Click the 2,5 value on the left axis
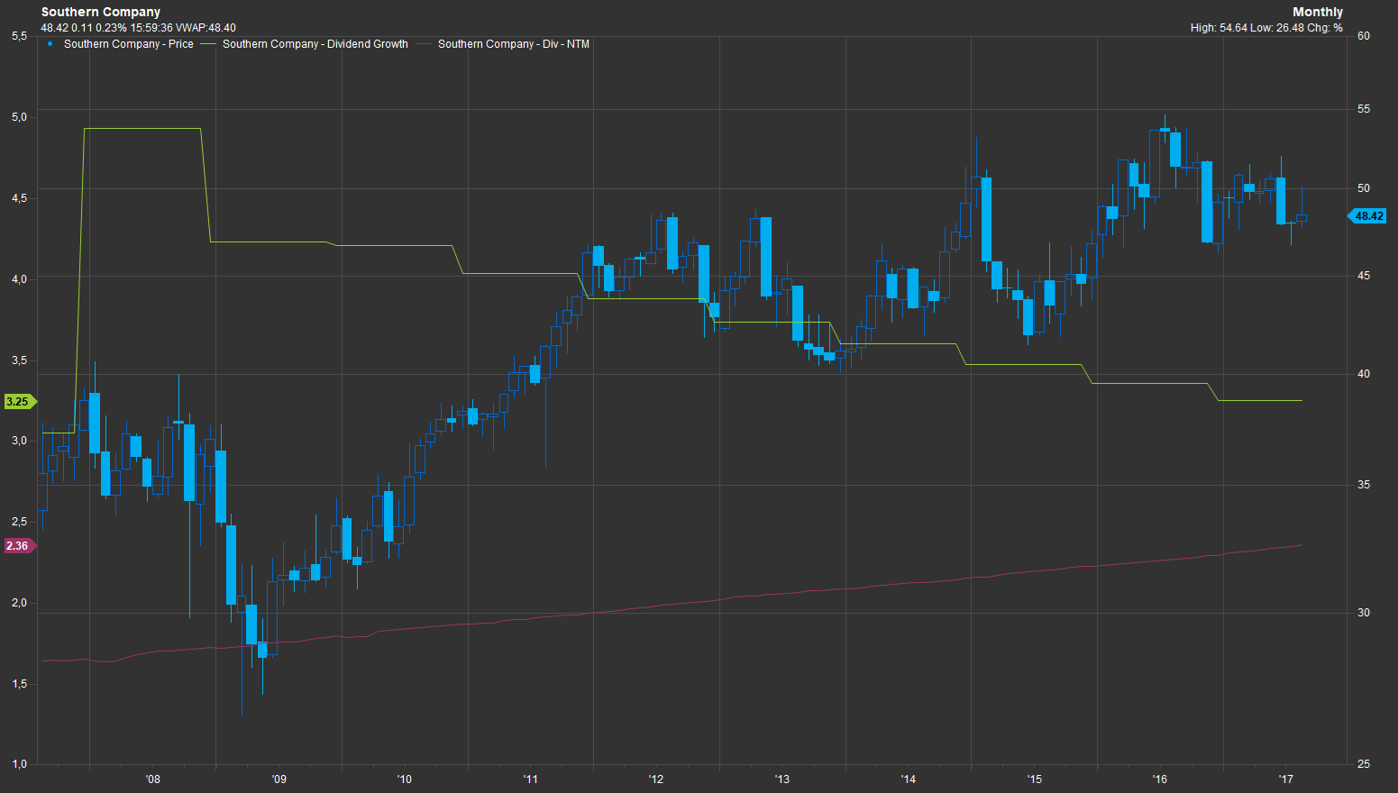 click(x=19, y=522)
